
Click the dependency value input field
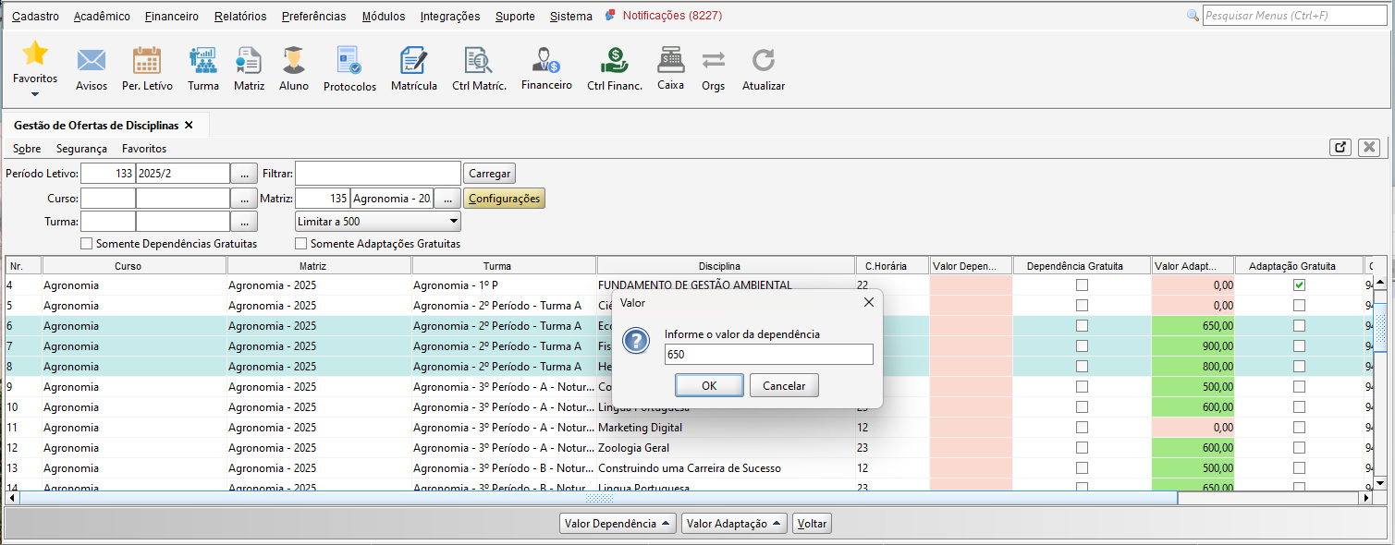[769, 355]
